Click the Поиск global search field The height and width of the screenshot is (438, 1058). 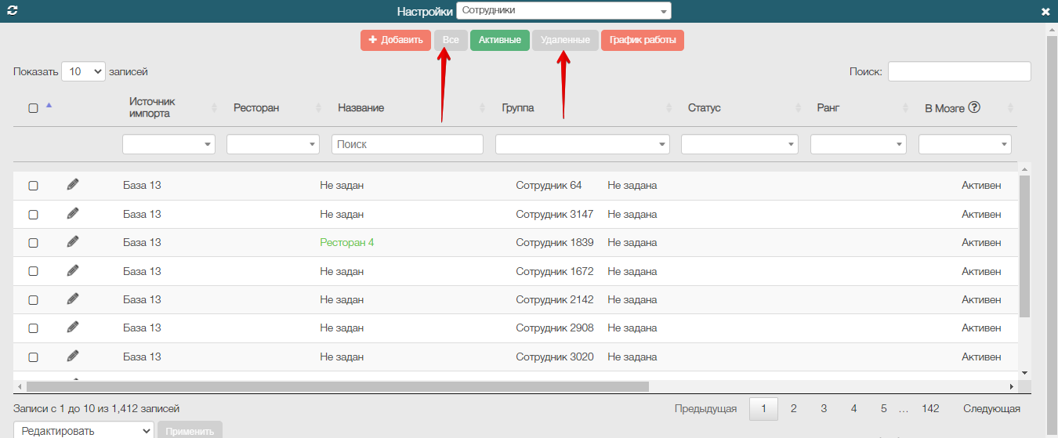click(x=959, y=71)
